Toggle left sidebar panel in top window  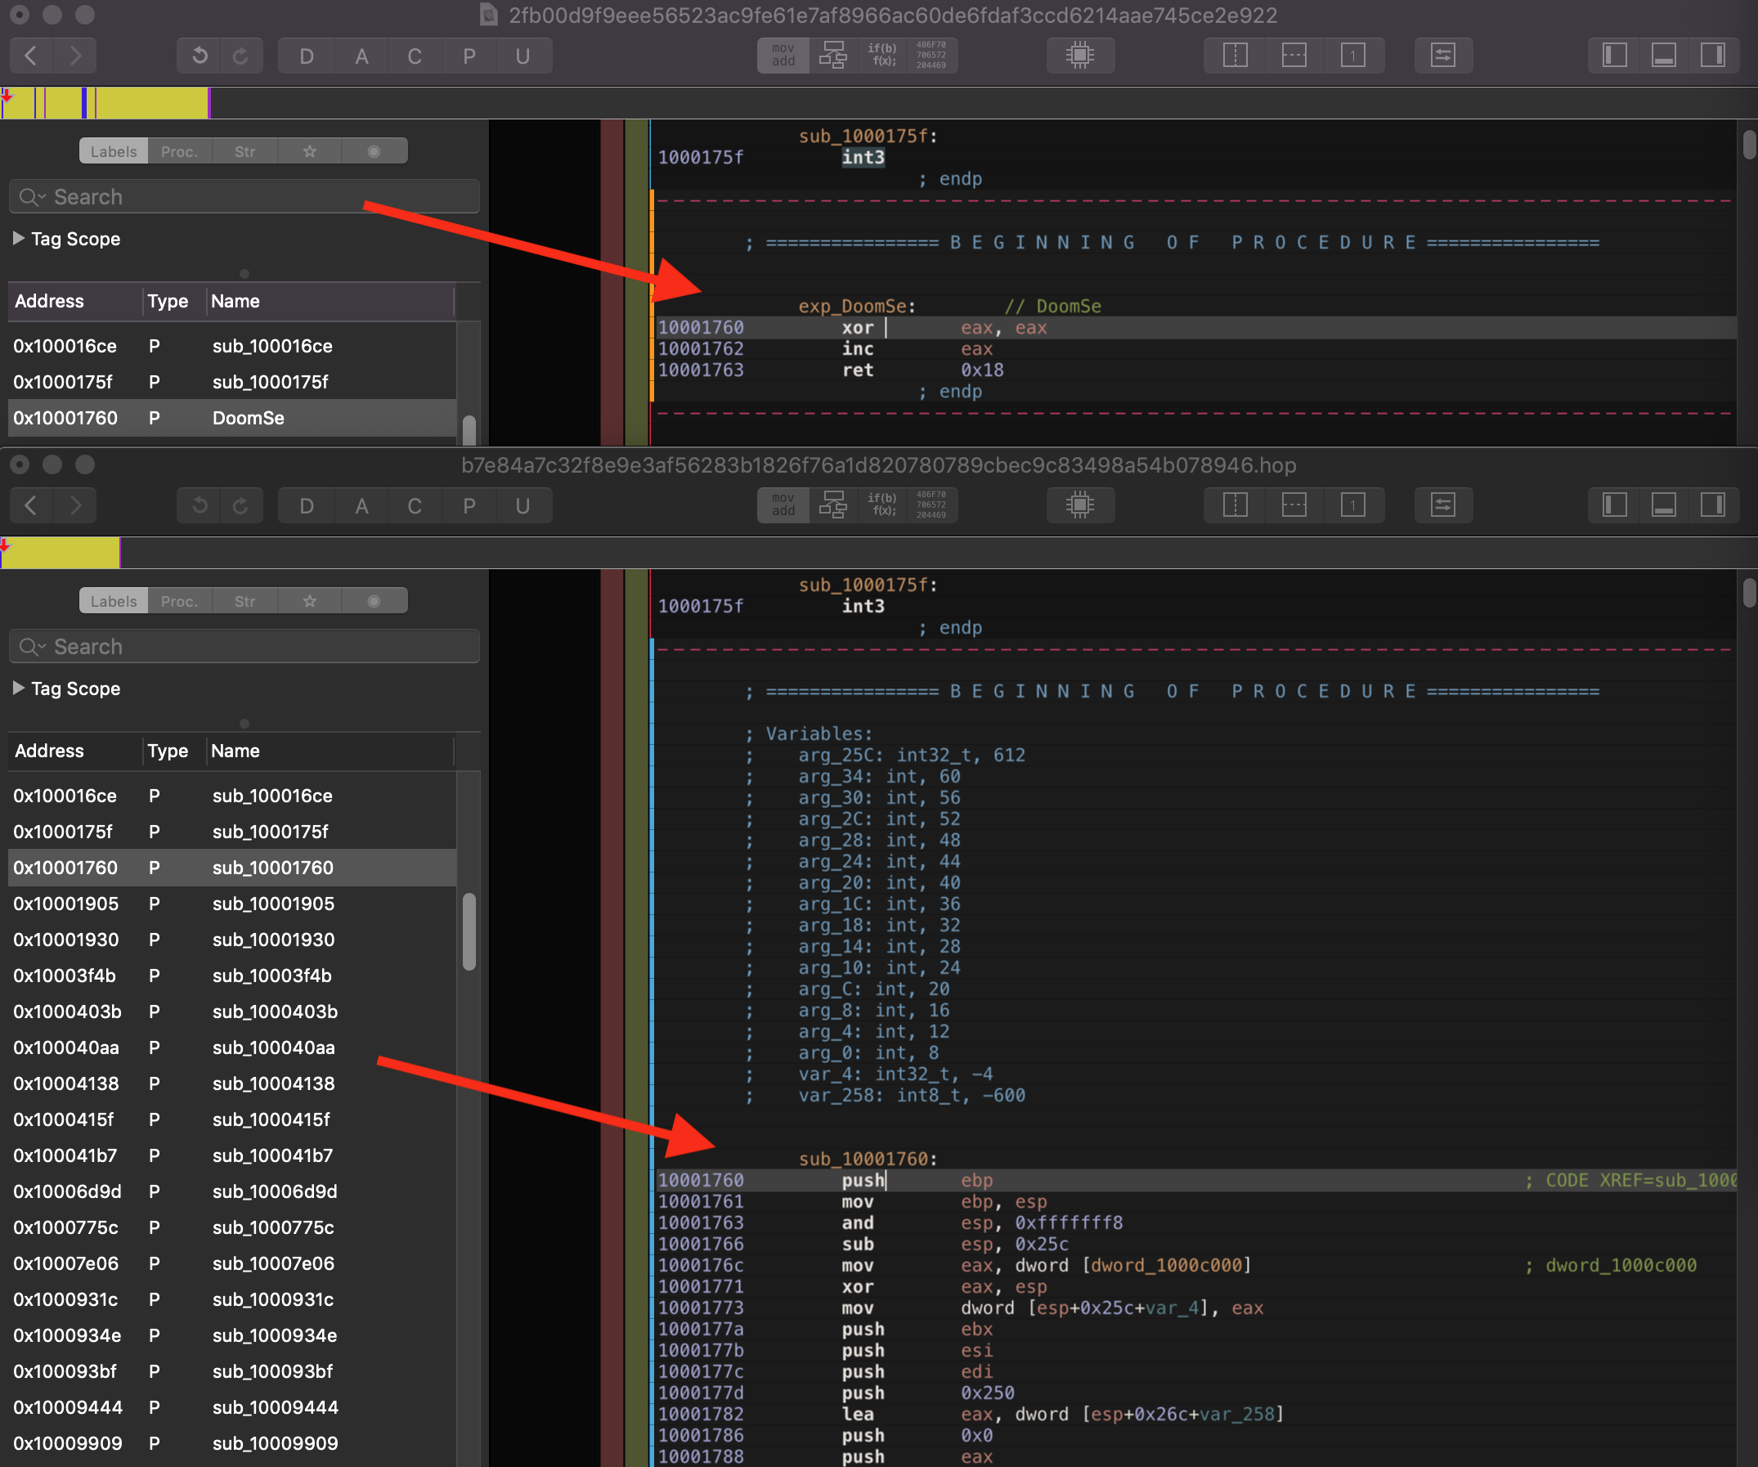click(x=1614, y=56)
